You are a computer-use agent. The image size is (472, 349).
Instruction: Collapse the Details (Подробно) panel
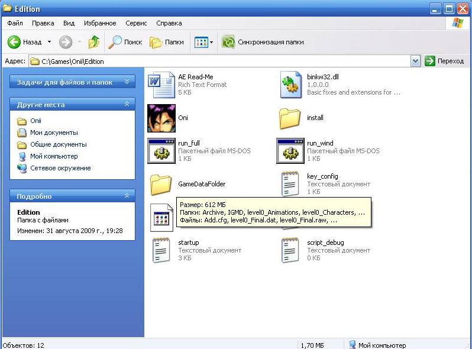(x=127, y=196)
